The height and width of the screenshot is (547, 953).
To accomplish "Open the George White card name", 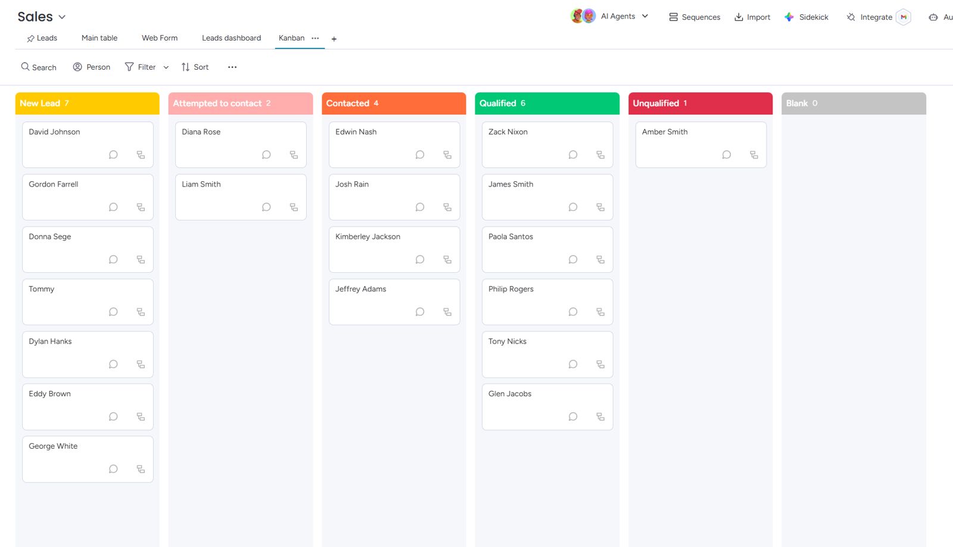I will coord(53,447).
